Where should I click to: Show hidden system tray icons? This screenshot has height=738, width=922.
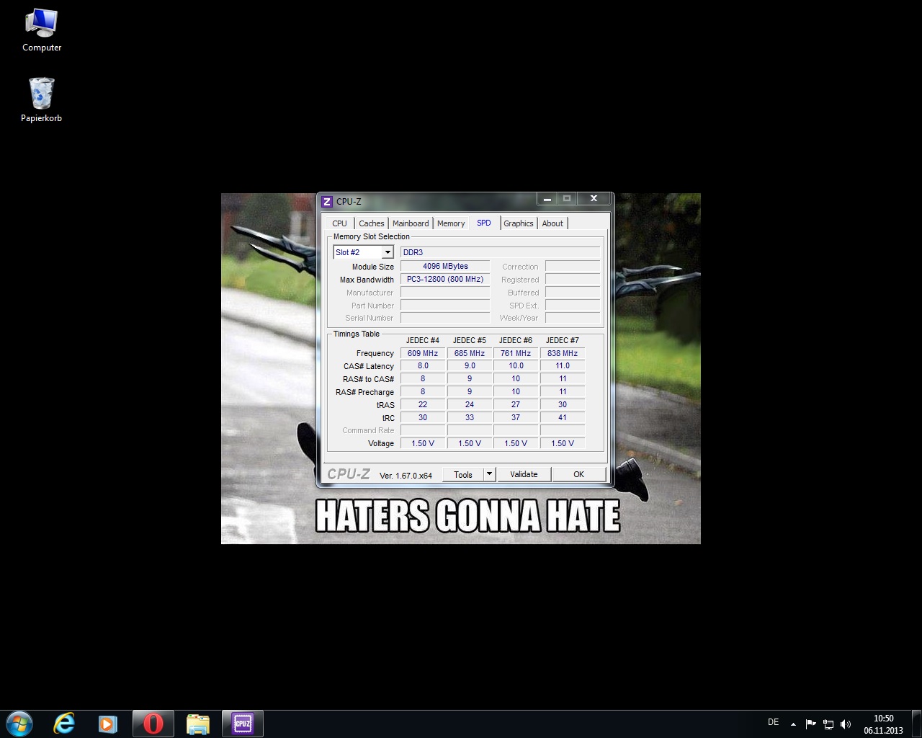(793, 724)
